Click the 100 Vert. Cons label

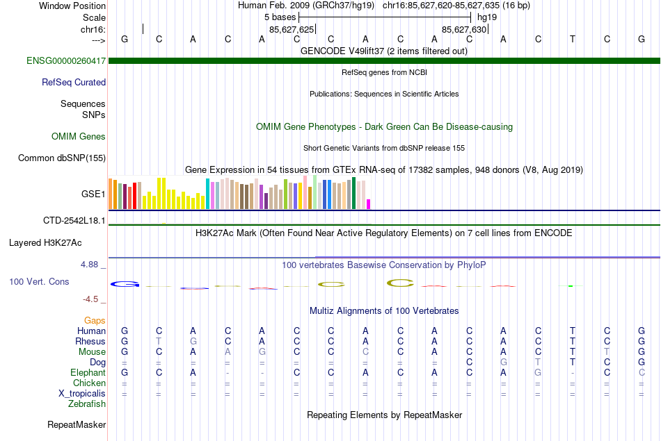point(39,281)
